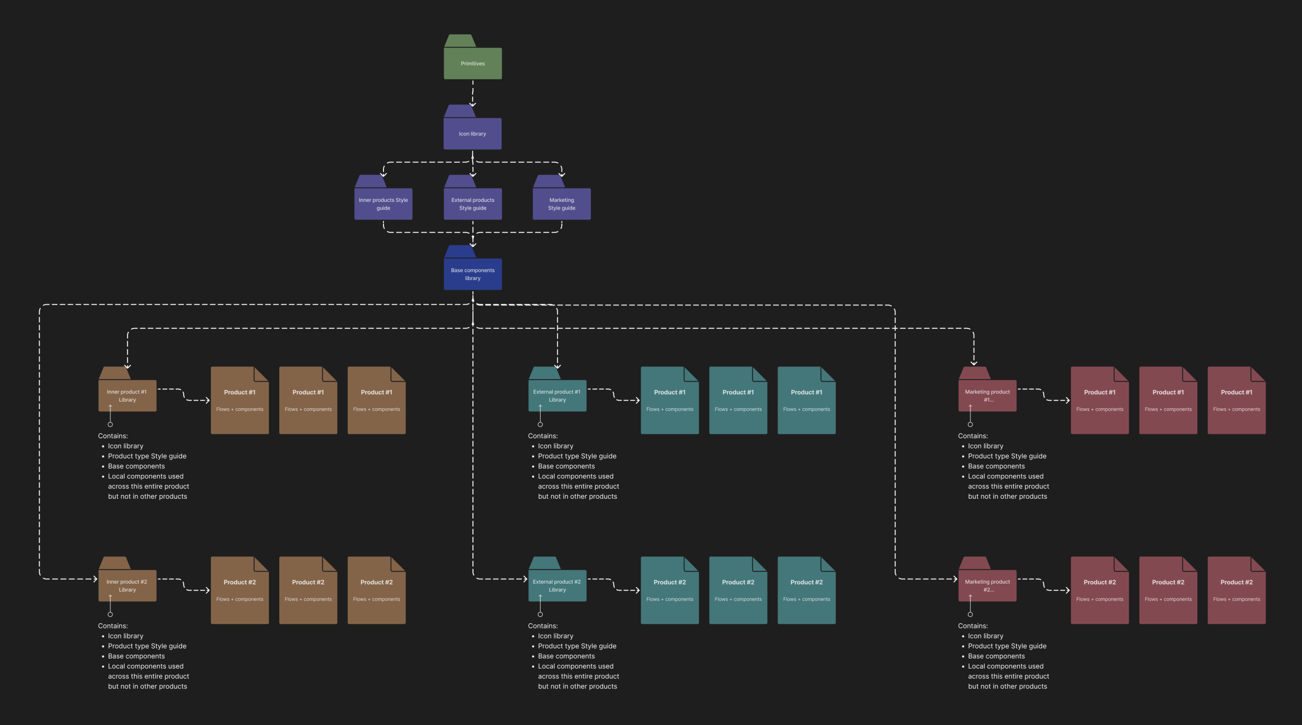The height and width of the screenshot is (725, 1302).
Task: Click first brown Product #1 file
Action: point(240,401)
